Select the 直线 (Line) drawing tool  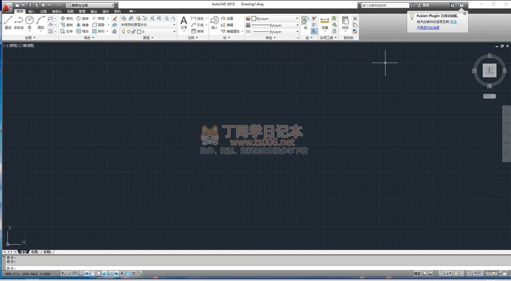coord(8,22)
